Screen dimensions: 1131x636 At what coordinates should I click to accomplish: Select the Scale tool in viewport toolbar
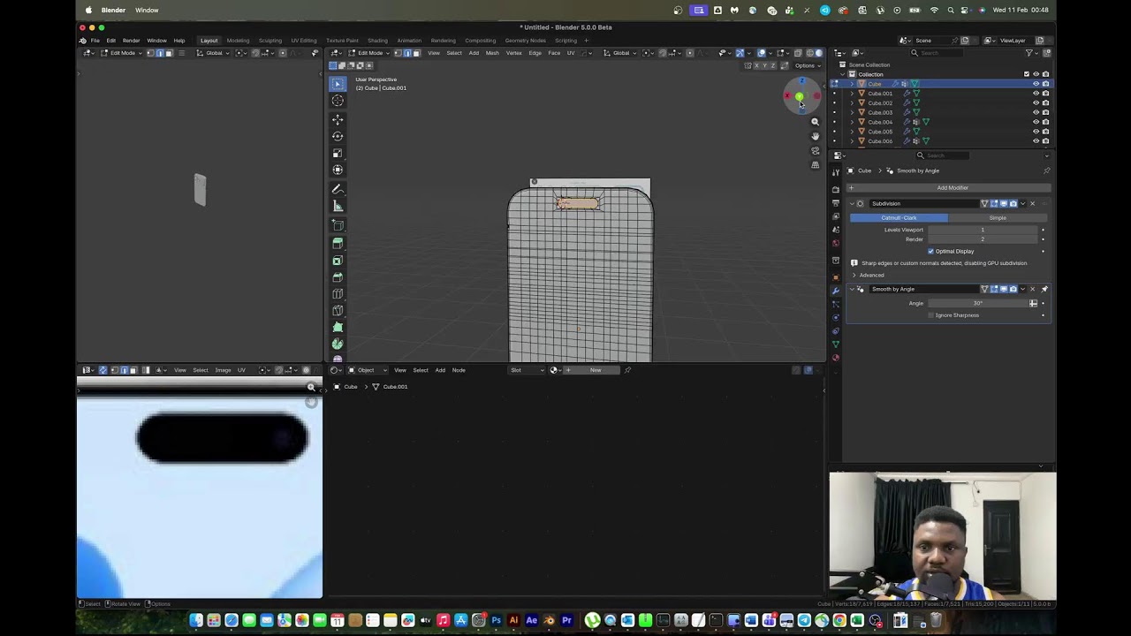338,153
